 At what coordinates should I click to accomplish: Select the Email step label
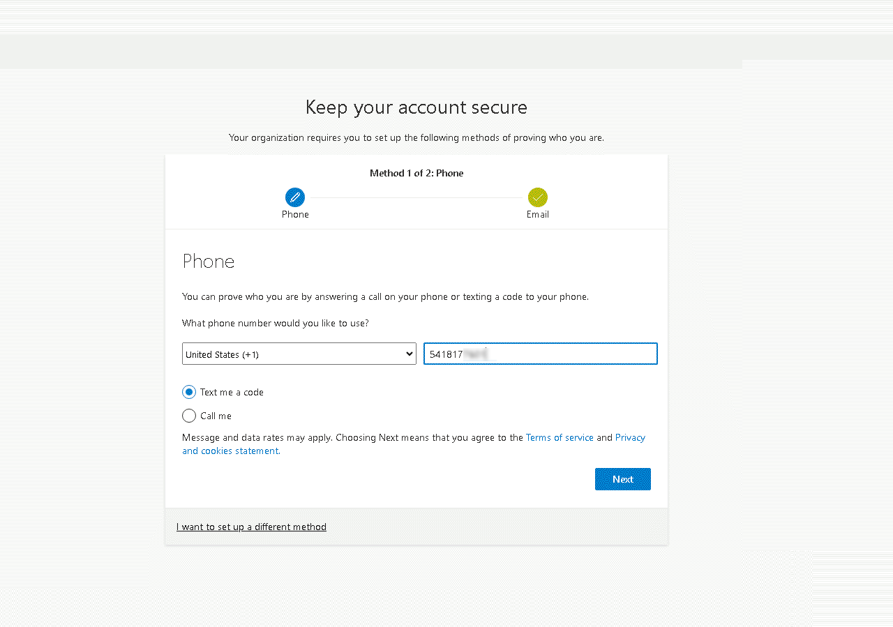point(537,215)
